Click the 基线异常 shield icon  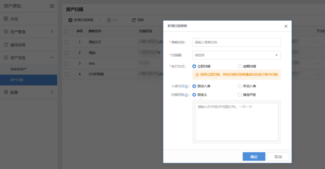coord(6,45)
